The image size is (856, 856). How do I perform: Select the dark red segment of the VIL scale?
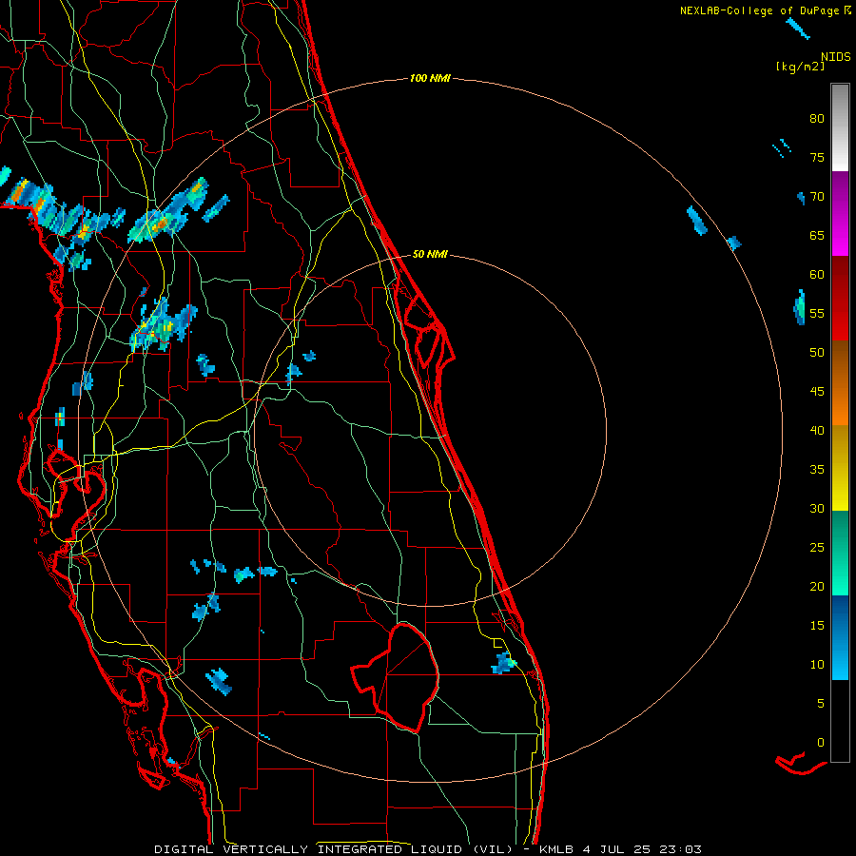[x=840, y=299]
